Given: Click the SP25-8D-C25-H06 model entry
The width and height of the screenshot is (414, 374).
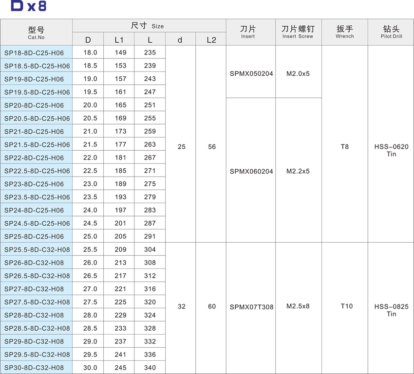Looking at the screenshot, I should (x=36, y=236).
